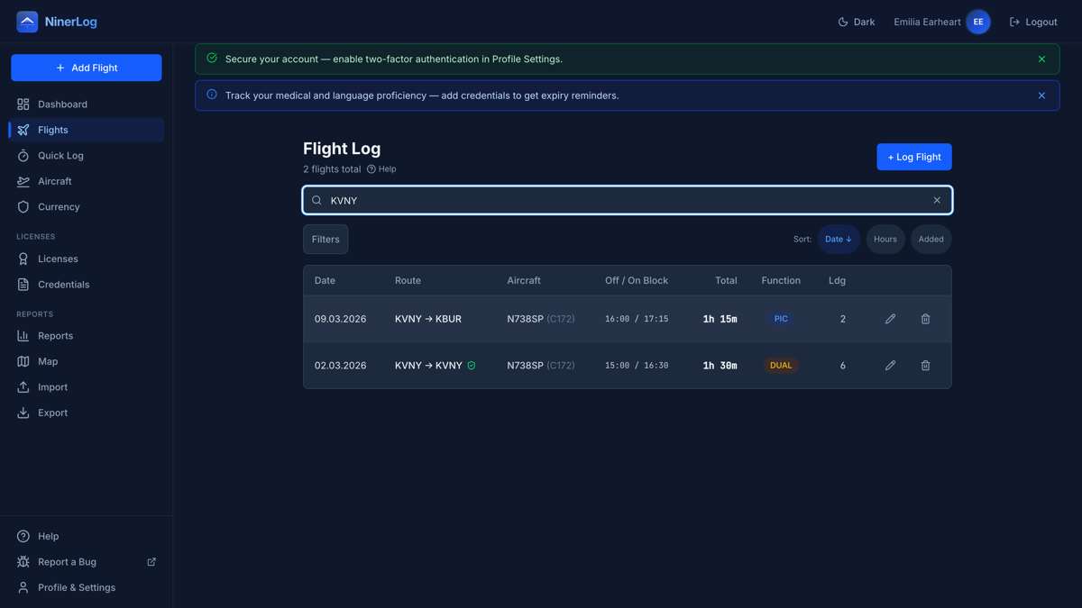
Task: Sort flights by Added
Action: [931, 240]
